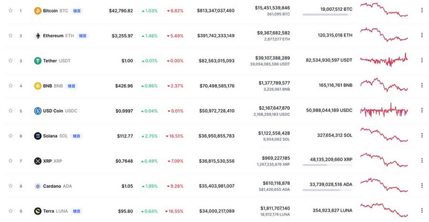The width and height of the screenshot is (429, 222).
Task: Open the three-dot menu for Ethereum
Action: 421,35
